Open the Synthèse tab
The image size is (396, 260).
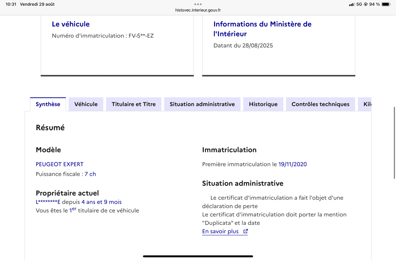tap(48, 104)
